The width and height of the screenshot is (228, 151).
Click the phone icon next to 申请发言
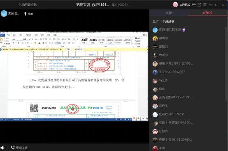pos(13,148)
